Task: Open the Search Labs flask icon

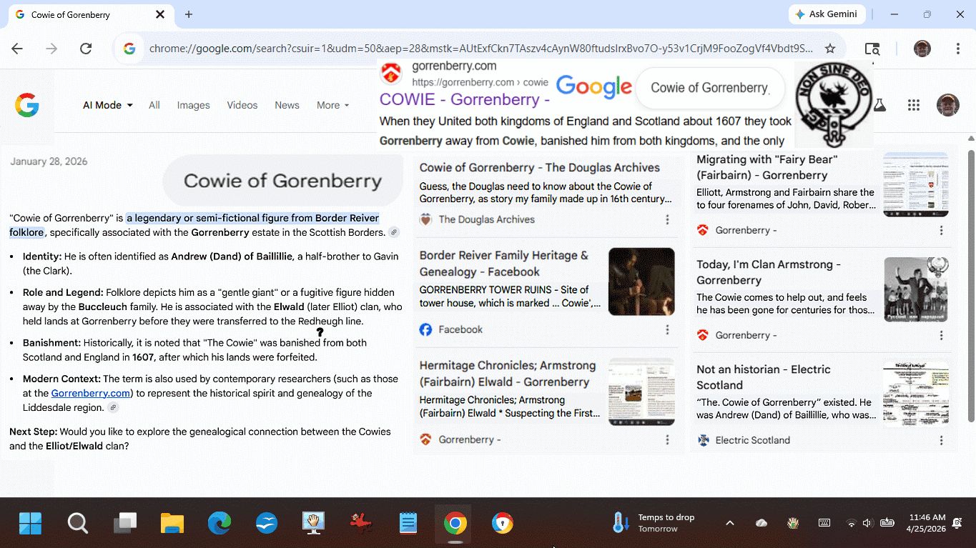Action: click(879, 105)
